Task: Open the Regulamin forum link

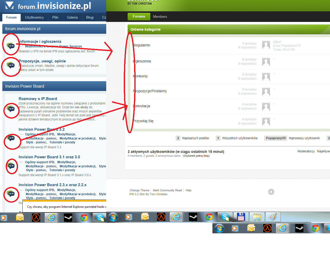Action: coord(142,45)
